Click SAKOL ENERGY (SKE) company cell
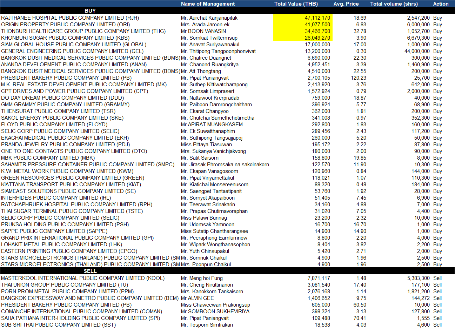 (x=62, y=118)
